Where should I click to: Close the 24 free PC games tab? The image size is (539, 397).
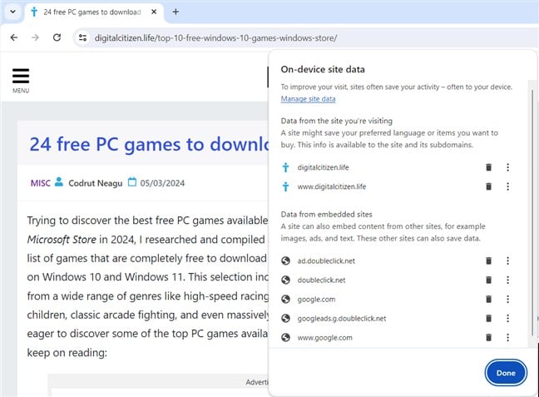point(154,12)
